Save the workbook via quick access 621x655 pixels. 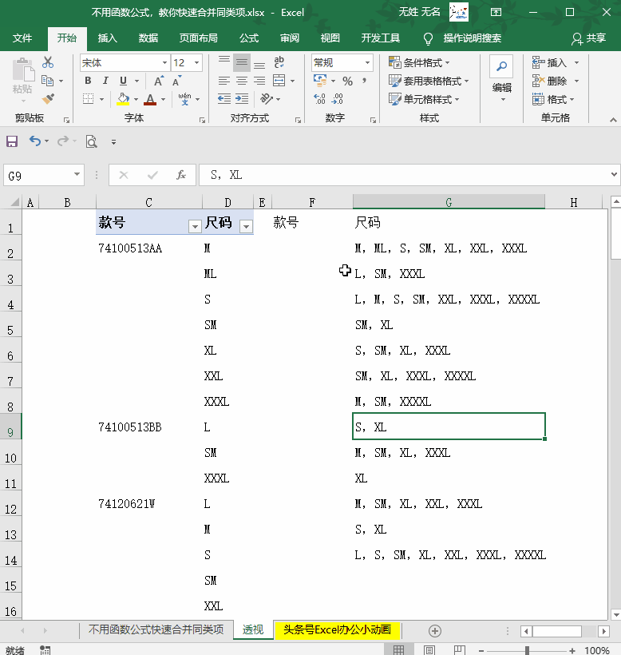click(12, 141)
